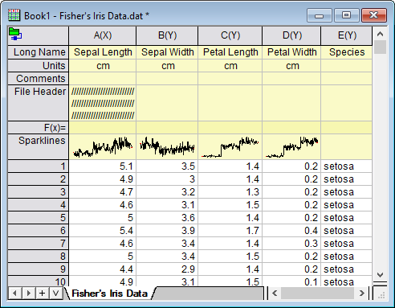Click the Sepal Length sparkline graph
This screenshot has width=395, height=308.
point(103,147)
